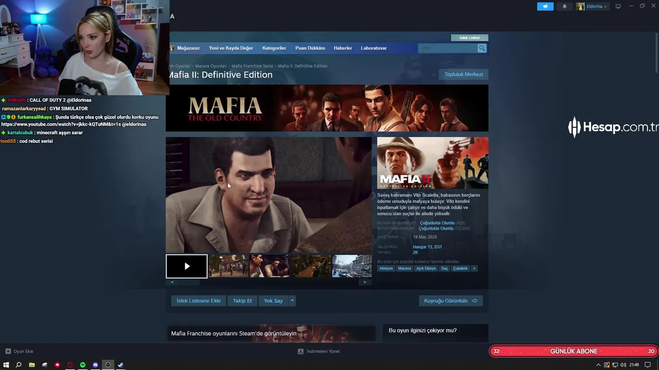Open Steam notifications bell
The height and width of the screenshot is (370, 659).
click(564, 6)
